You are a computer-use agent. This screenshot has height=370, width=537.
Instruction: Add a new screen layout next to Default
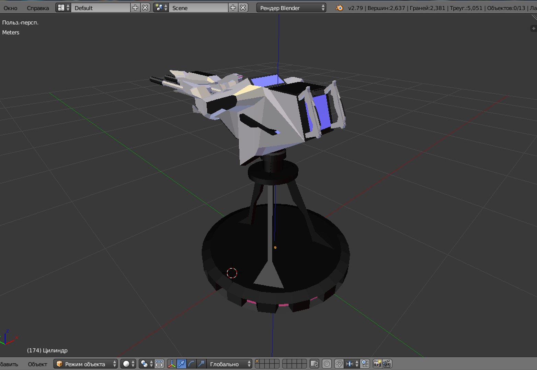point(135,8)
